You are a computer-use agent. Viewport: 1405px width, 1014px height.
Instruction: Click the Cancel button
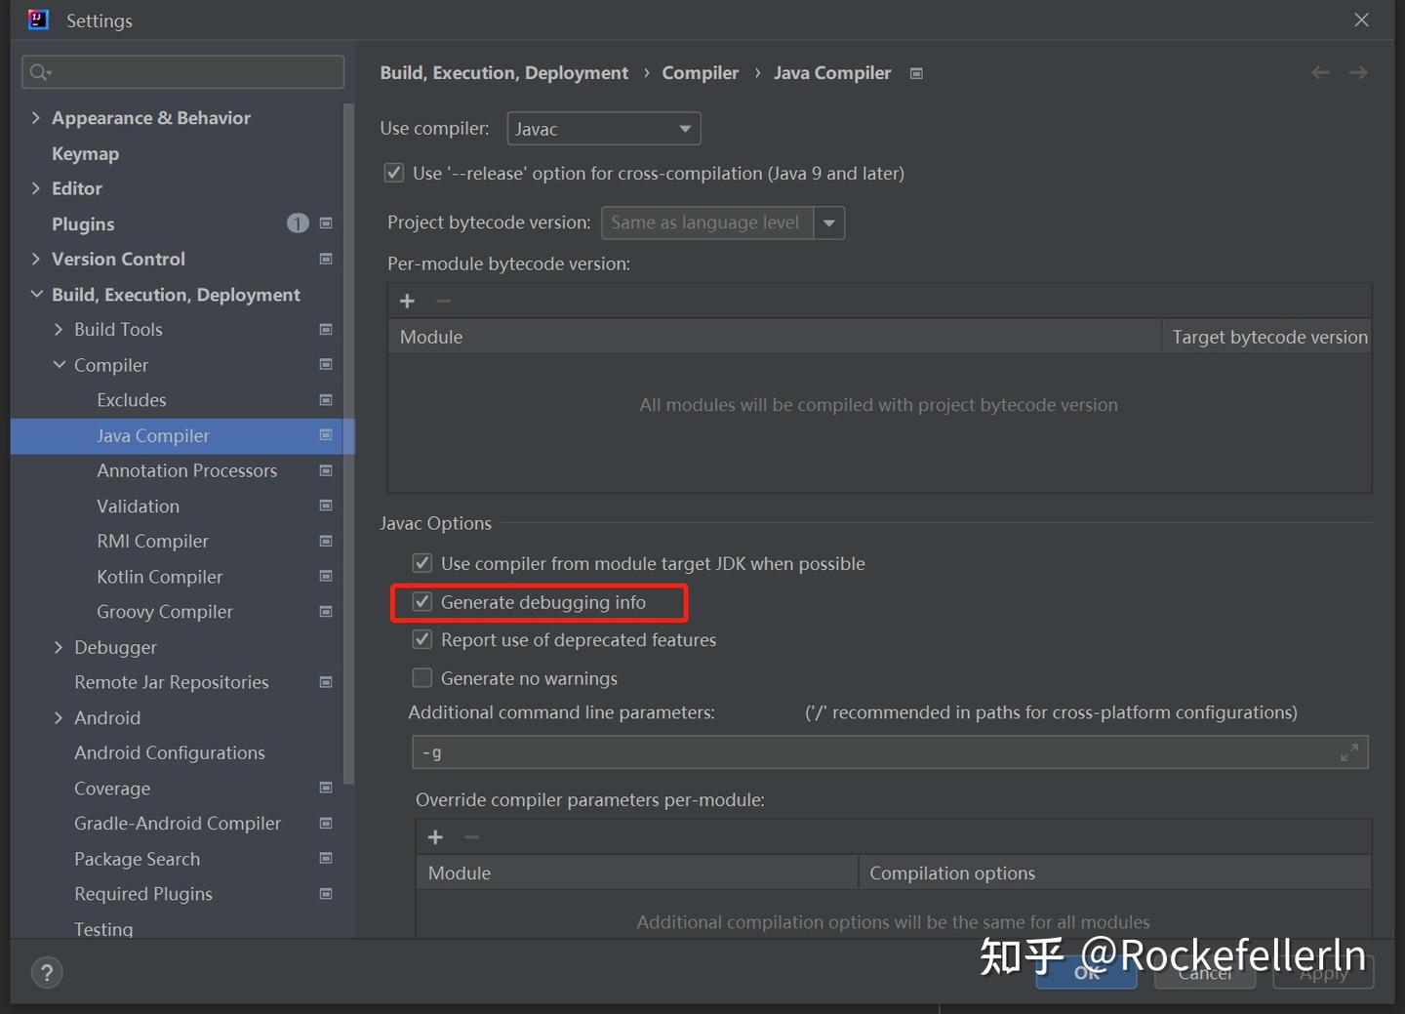pyautogui.click(x=1204, y=972)
